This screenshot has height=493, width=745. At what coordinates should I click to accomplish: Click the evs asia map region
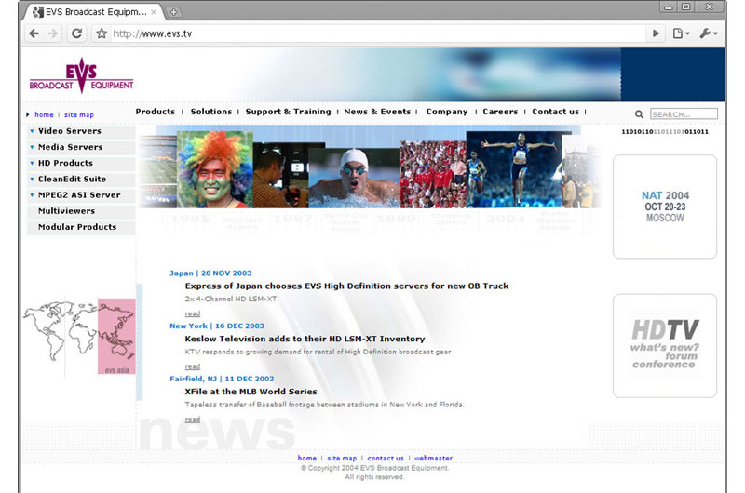coord(116,336)
